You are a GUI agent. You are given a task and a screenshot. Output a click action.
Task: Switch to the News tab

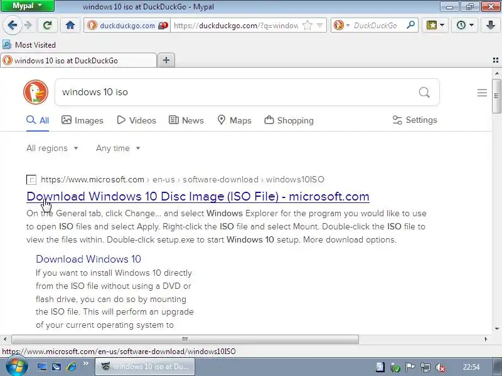(x=186, y=120)
